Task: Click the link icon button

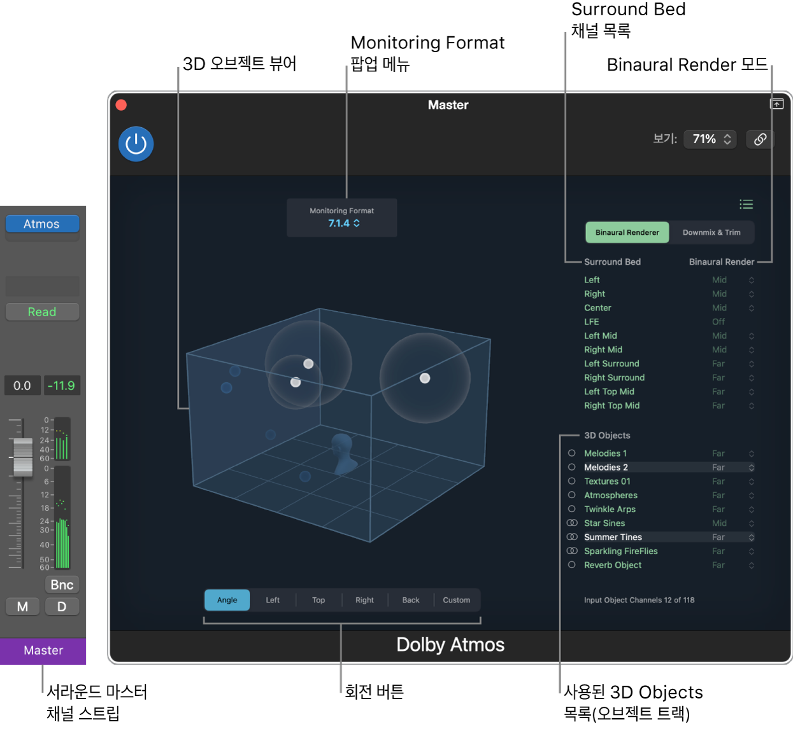Action: tap(760, 139)
